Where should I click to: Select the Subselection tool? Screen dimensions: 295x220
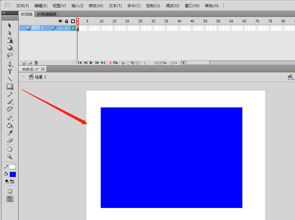(10, 33)
